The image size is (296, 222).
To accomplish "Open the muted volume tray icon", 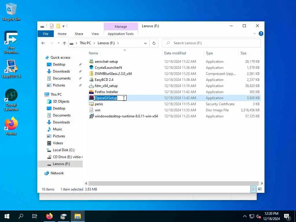I will click(x=258, y=216).
